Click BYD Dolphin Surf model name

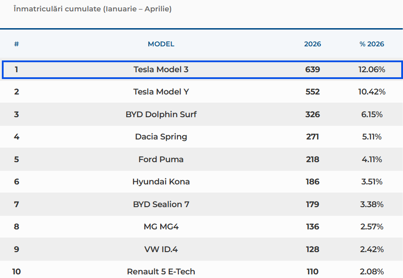(x=161, y=114)
